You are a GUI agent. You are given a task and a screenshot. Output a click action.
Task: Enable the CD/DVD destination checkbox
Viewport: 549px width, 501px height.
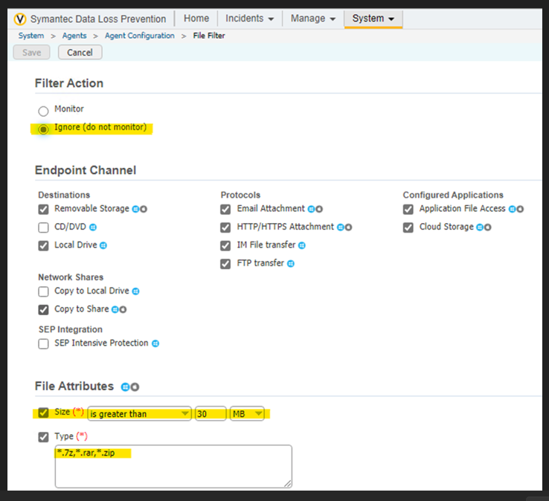(43, 227)
